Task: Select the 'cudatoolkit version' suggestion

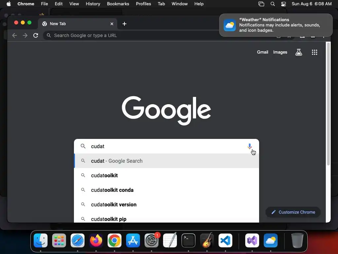Action: (x=166, y=204)
